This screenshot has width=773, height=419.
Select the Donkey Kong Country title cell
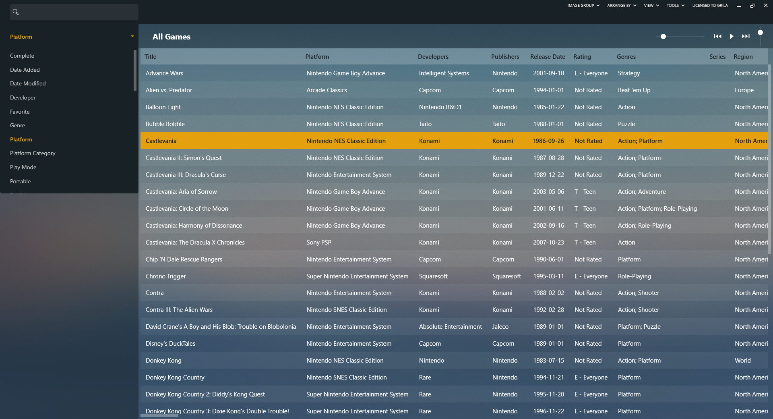(175, 378)
